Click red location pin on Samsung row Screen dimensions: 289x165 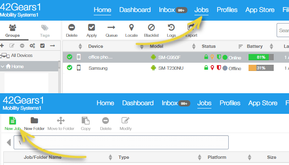coord(212,68)
